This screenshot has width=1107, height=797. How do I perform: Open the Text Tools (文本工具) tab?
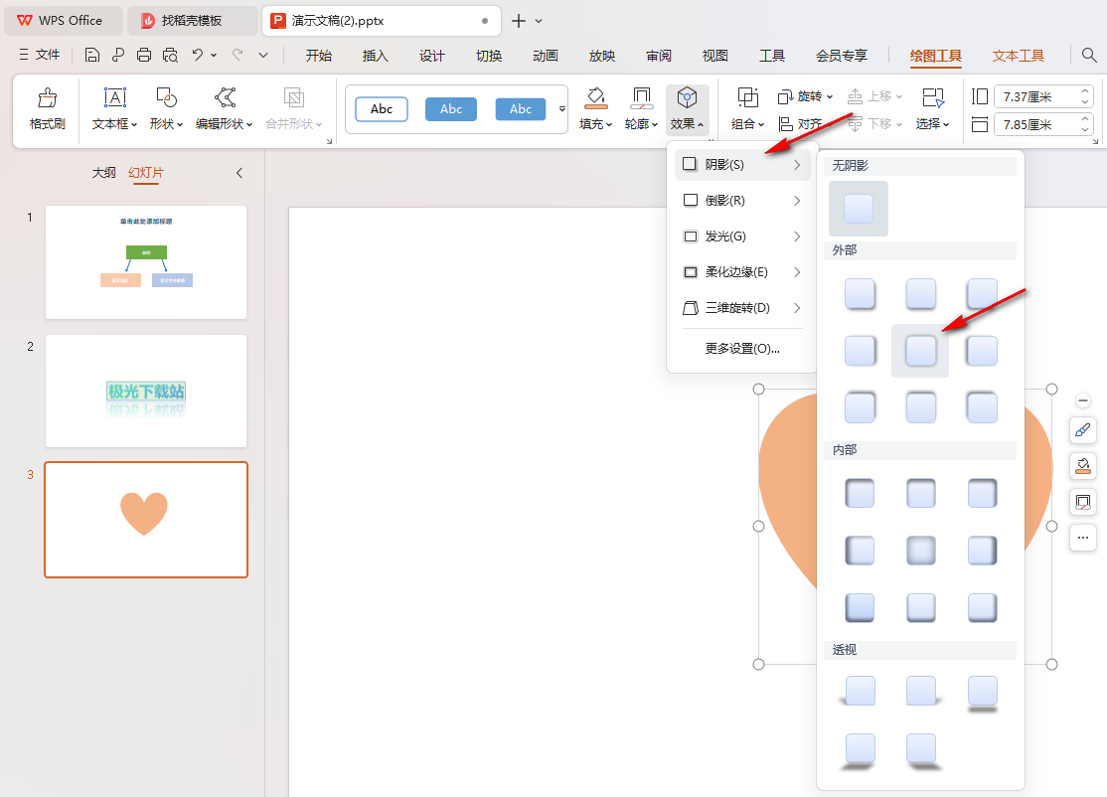[1018, 56]
